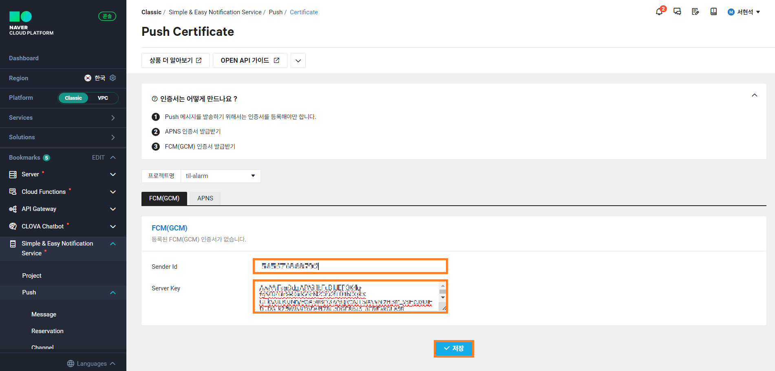Click the Server Key scrollbar up arrow
This screenshot has height=371, width=775.
tap(443, 285)
